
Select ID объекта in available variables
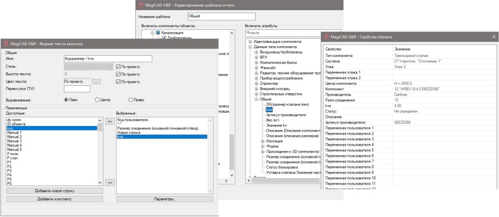(x=16, y=124)
